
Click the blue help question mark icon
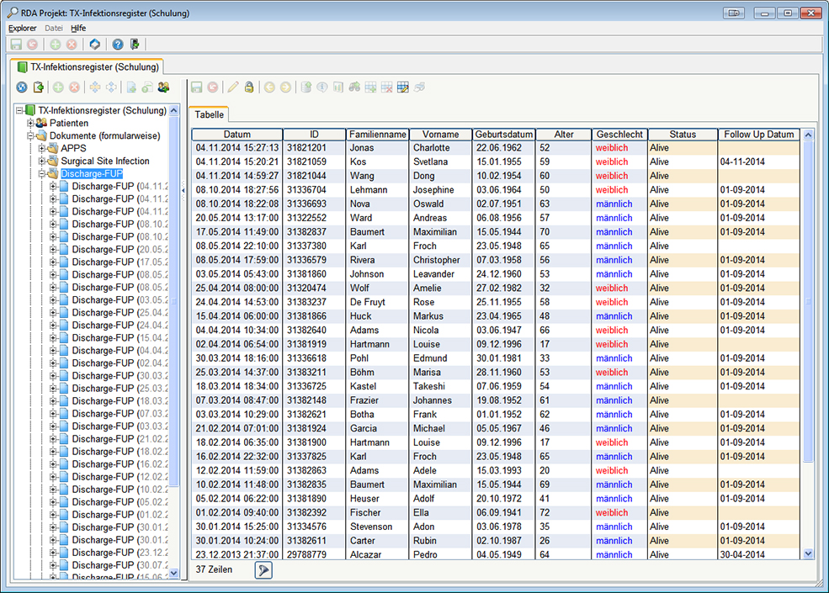(x=118, y=45)
